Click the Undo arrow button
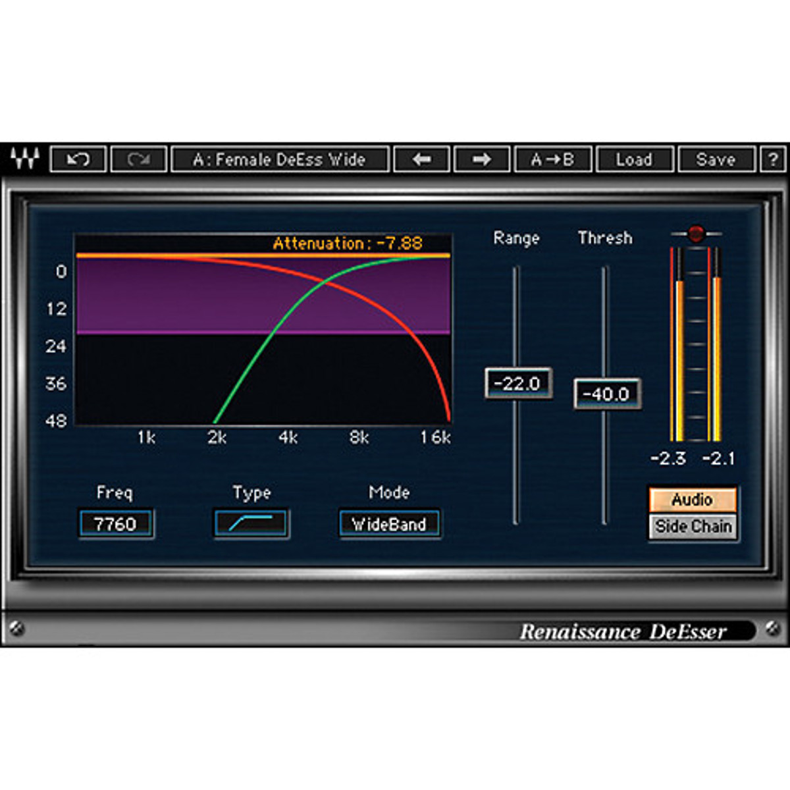 (x=78, y=159)
